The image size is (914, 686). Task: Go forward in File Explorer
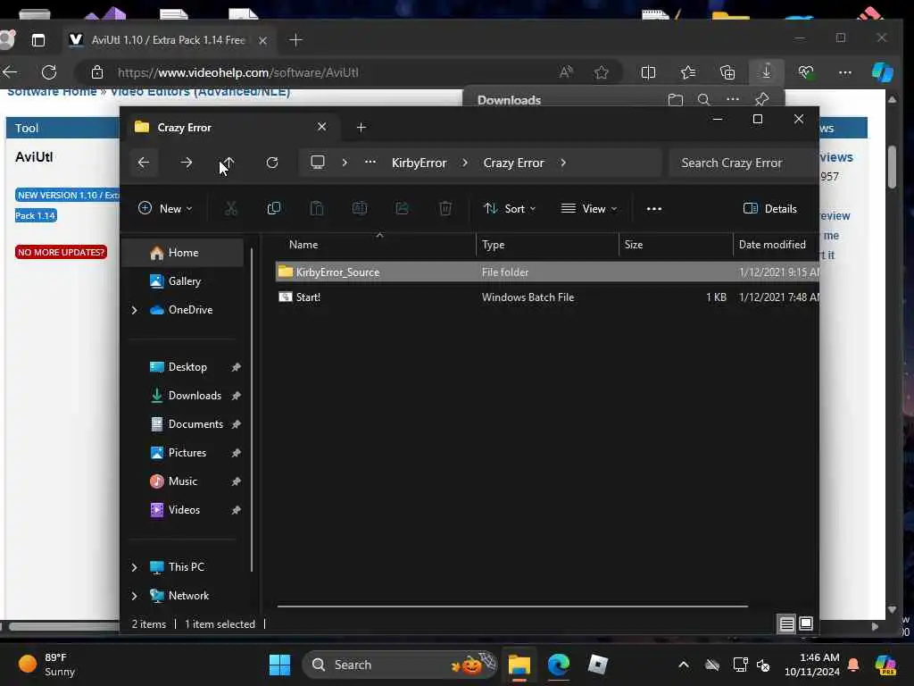click(187, 163)
